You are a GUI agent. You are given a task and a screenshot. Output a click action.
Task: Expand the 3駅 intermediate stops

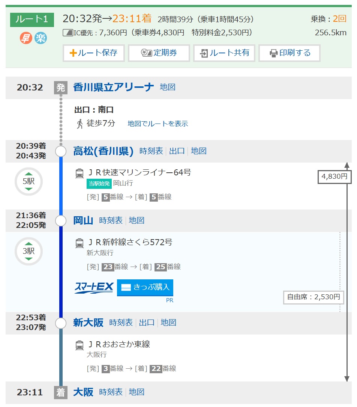28,252
